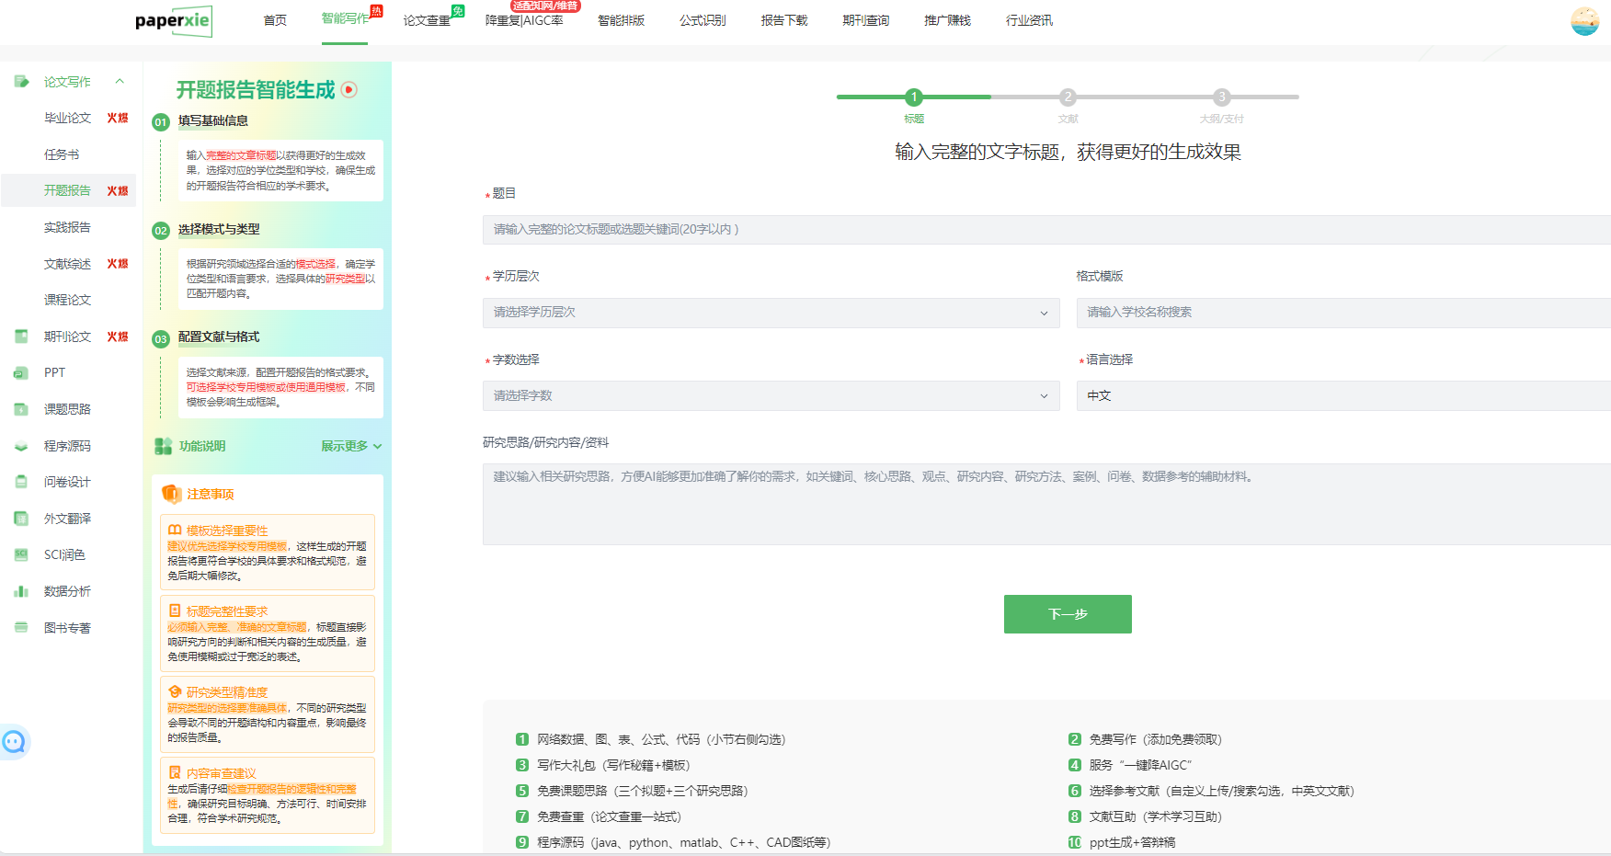Screen dimensions: 1611x856
Task: Click the 问卷设计 clipboard icon
Action: 21,482
